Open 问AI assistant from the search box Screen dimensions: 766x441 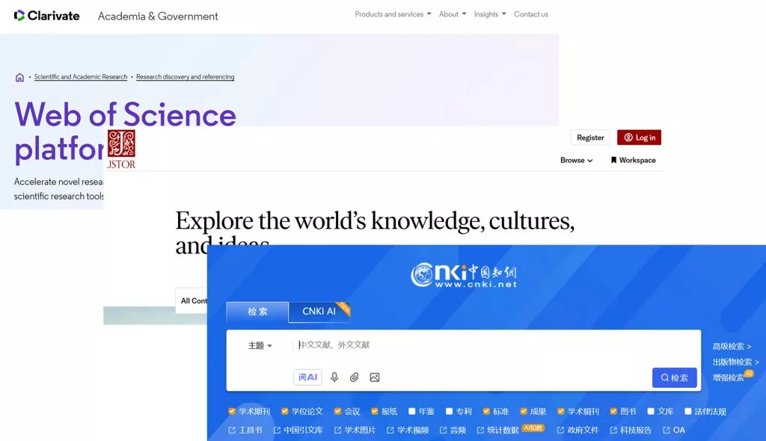pyautogui.click(x=307, y=377)
